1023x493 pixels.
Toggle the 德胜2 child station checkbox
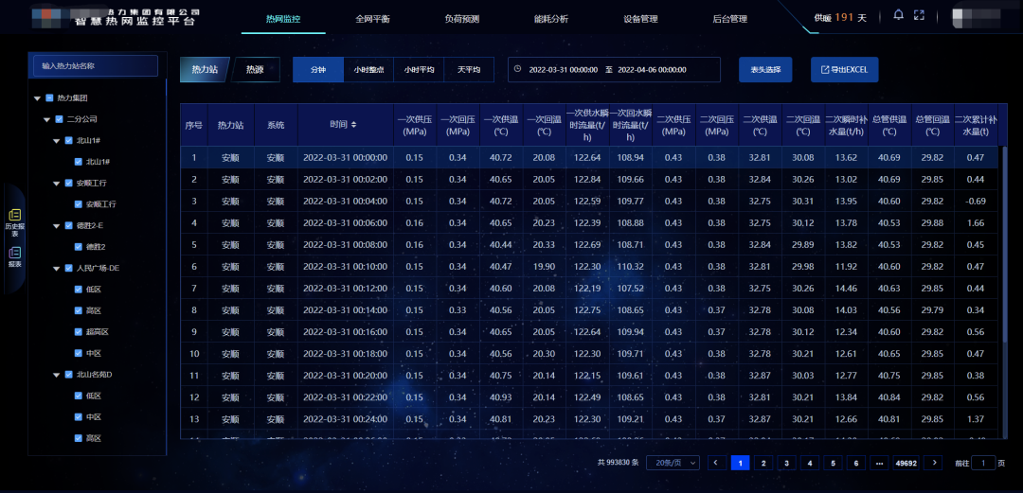pyautogui.click(x=79, y=247)
